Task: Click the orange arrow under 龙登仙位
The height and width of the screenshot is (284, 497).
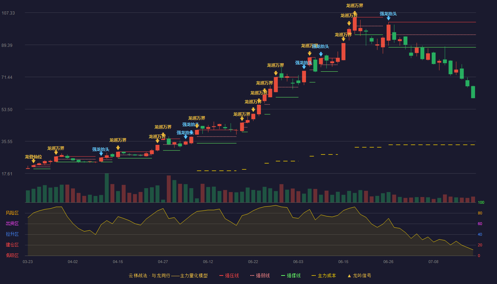Action: 33,161
